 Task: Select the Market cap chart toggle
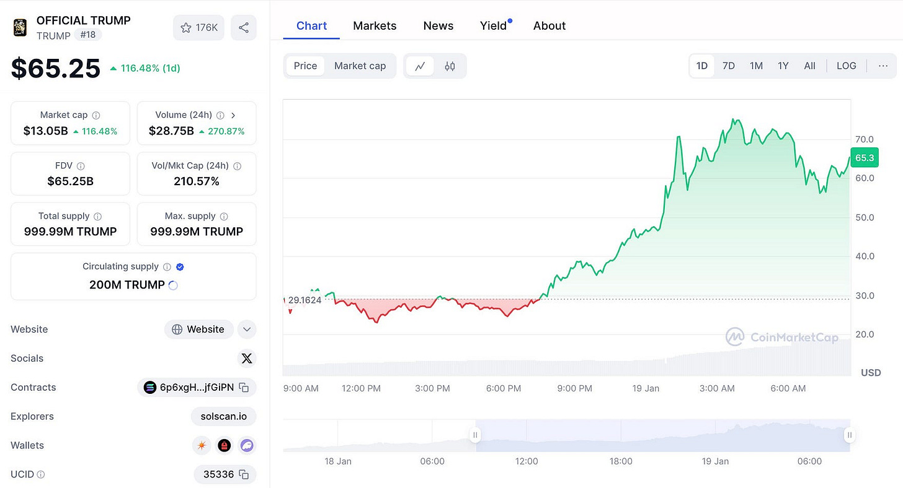pyautogui.click(x=360, y=66)
